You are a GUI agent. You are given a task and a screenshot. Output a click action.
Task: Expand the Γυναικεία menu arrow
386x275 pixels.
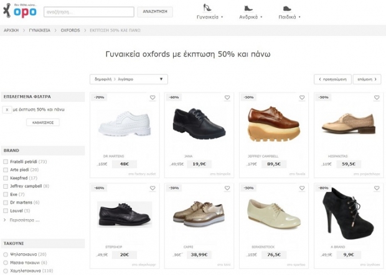pyautogui.click(x=222, y=17)
